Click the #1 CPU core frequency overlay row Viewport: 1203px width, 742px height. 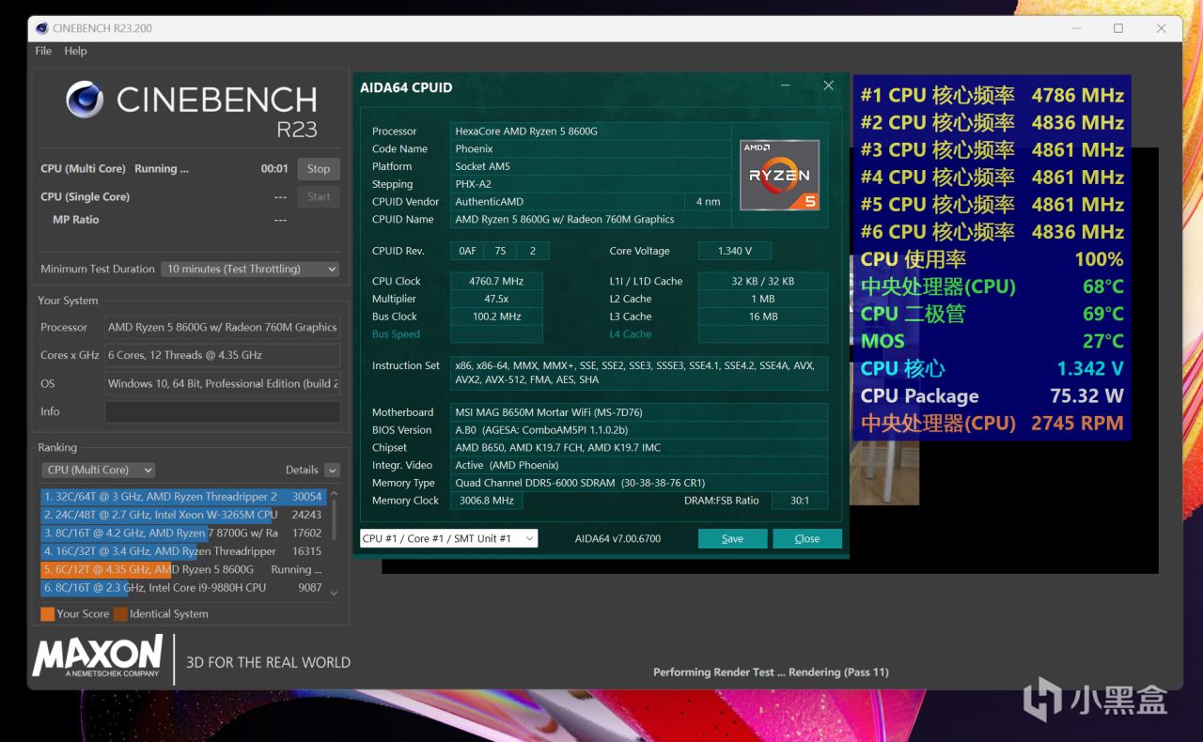pos(992,95)
